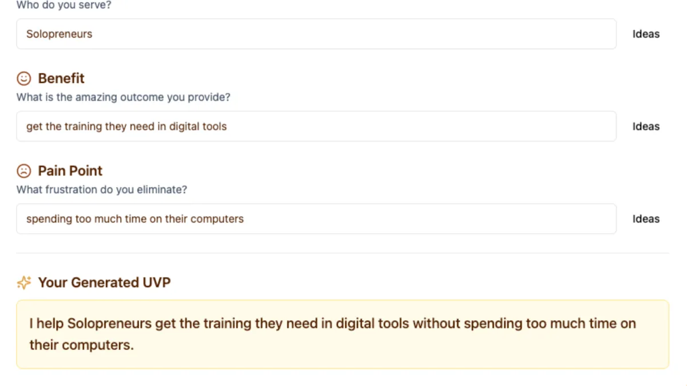Click the 'Who do you serve?' label
The height and width of the screenshot is (386, 687).
click(x=64, y=5)
